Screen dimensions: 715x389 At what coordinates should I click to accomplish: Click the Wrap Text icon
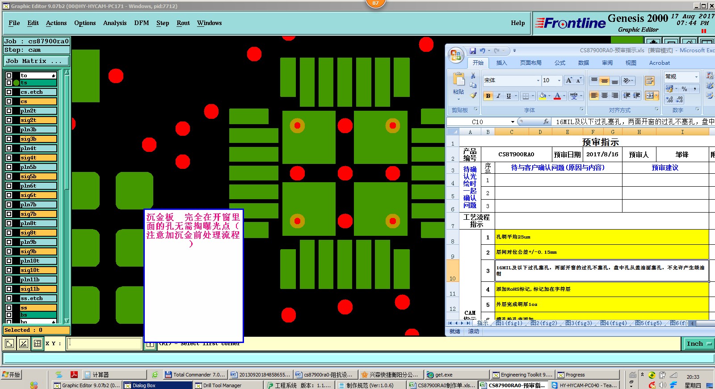click(649, 81)
